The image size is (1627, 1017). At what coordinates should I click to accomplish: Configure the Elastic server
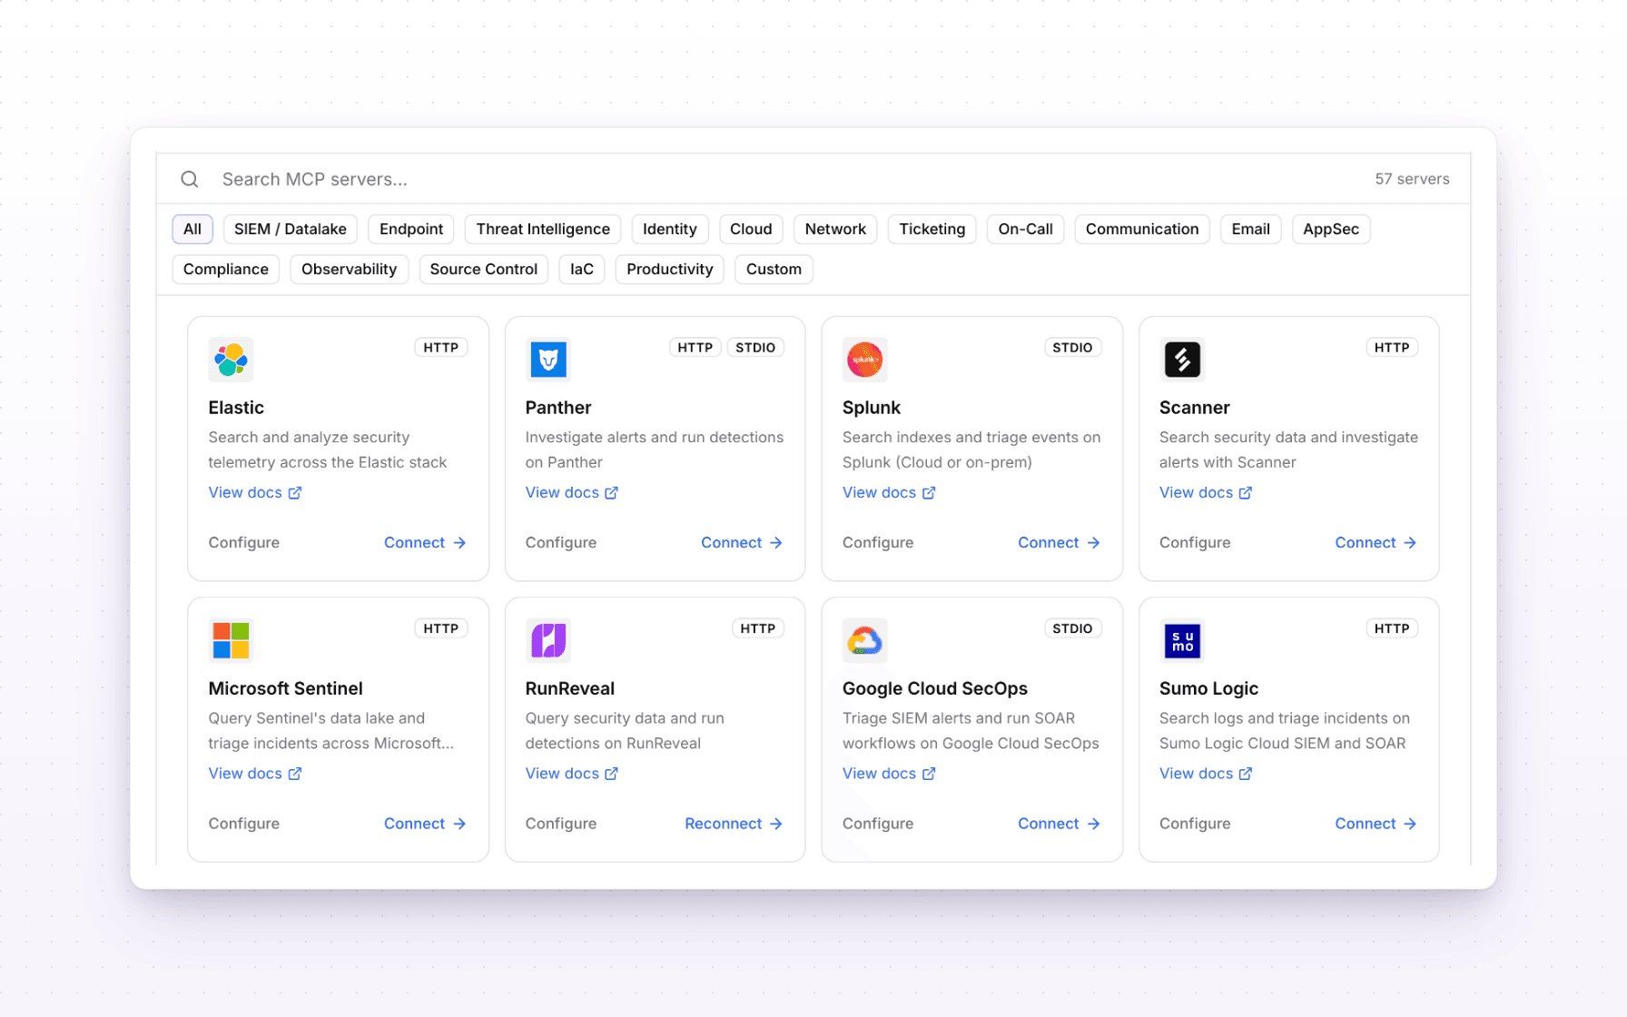click(244, 542)
